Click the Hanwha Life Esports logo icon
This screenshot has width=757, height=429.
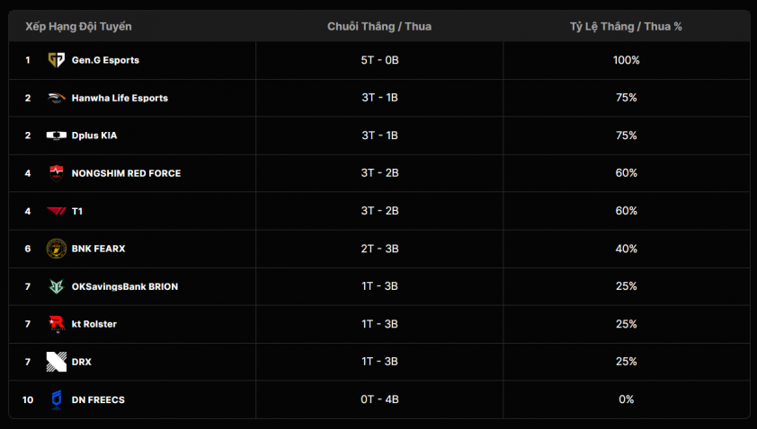57,98
